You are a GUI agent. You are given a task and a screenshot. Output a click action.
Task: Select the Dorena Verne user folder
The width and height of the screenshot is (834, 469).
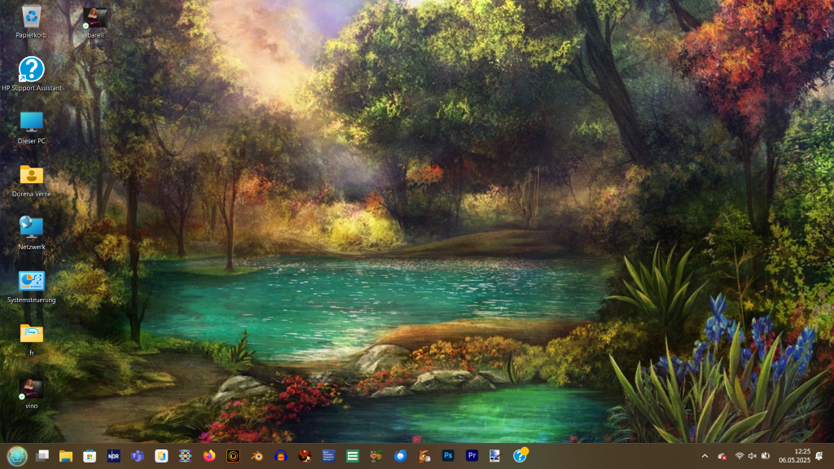pyautogui.click(x=32, y=180)
